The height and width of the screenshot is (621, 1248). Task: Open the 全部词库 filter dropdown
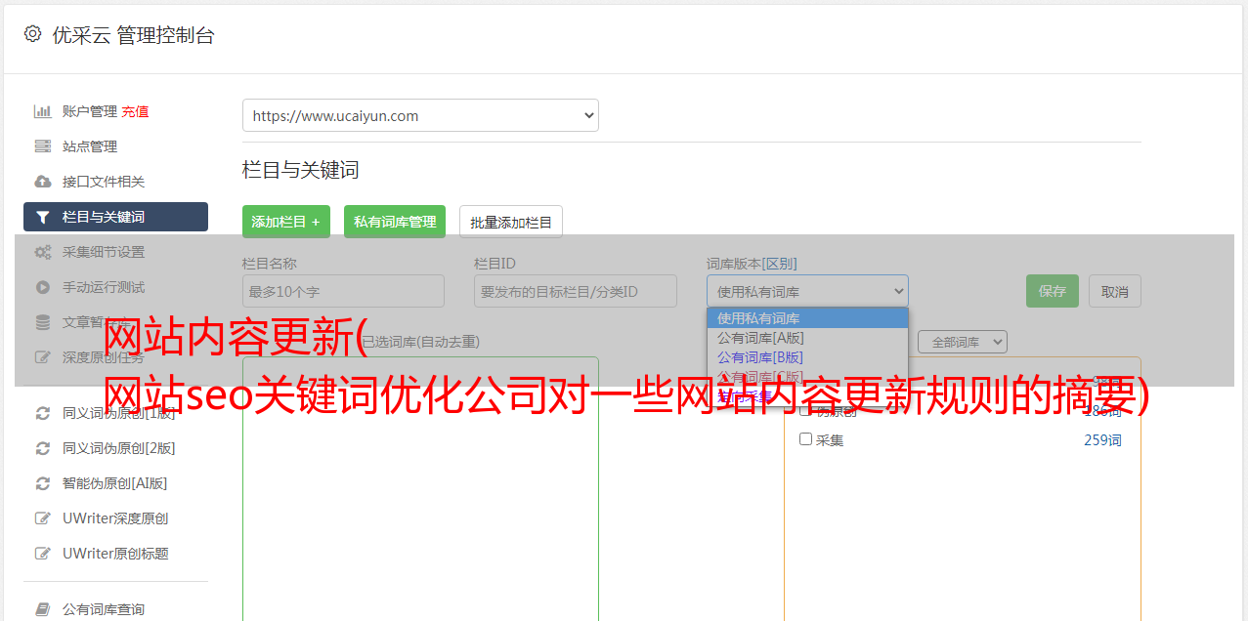962,342
